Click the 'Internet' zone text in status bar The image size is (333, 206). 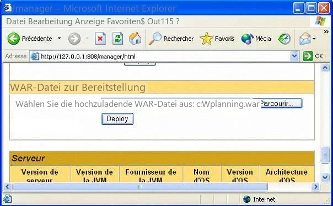(x=264, y=199)
